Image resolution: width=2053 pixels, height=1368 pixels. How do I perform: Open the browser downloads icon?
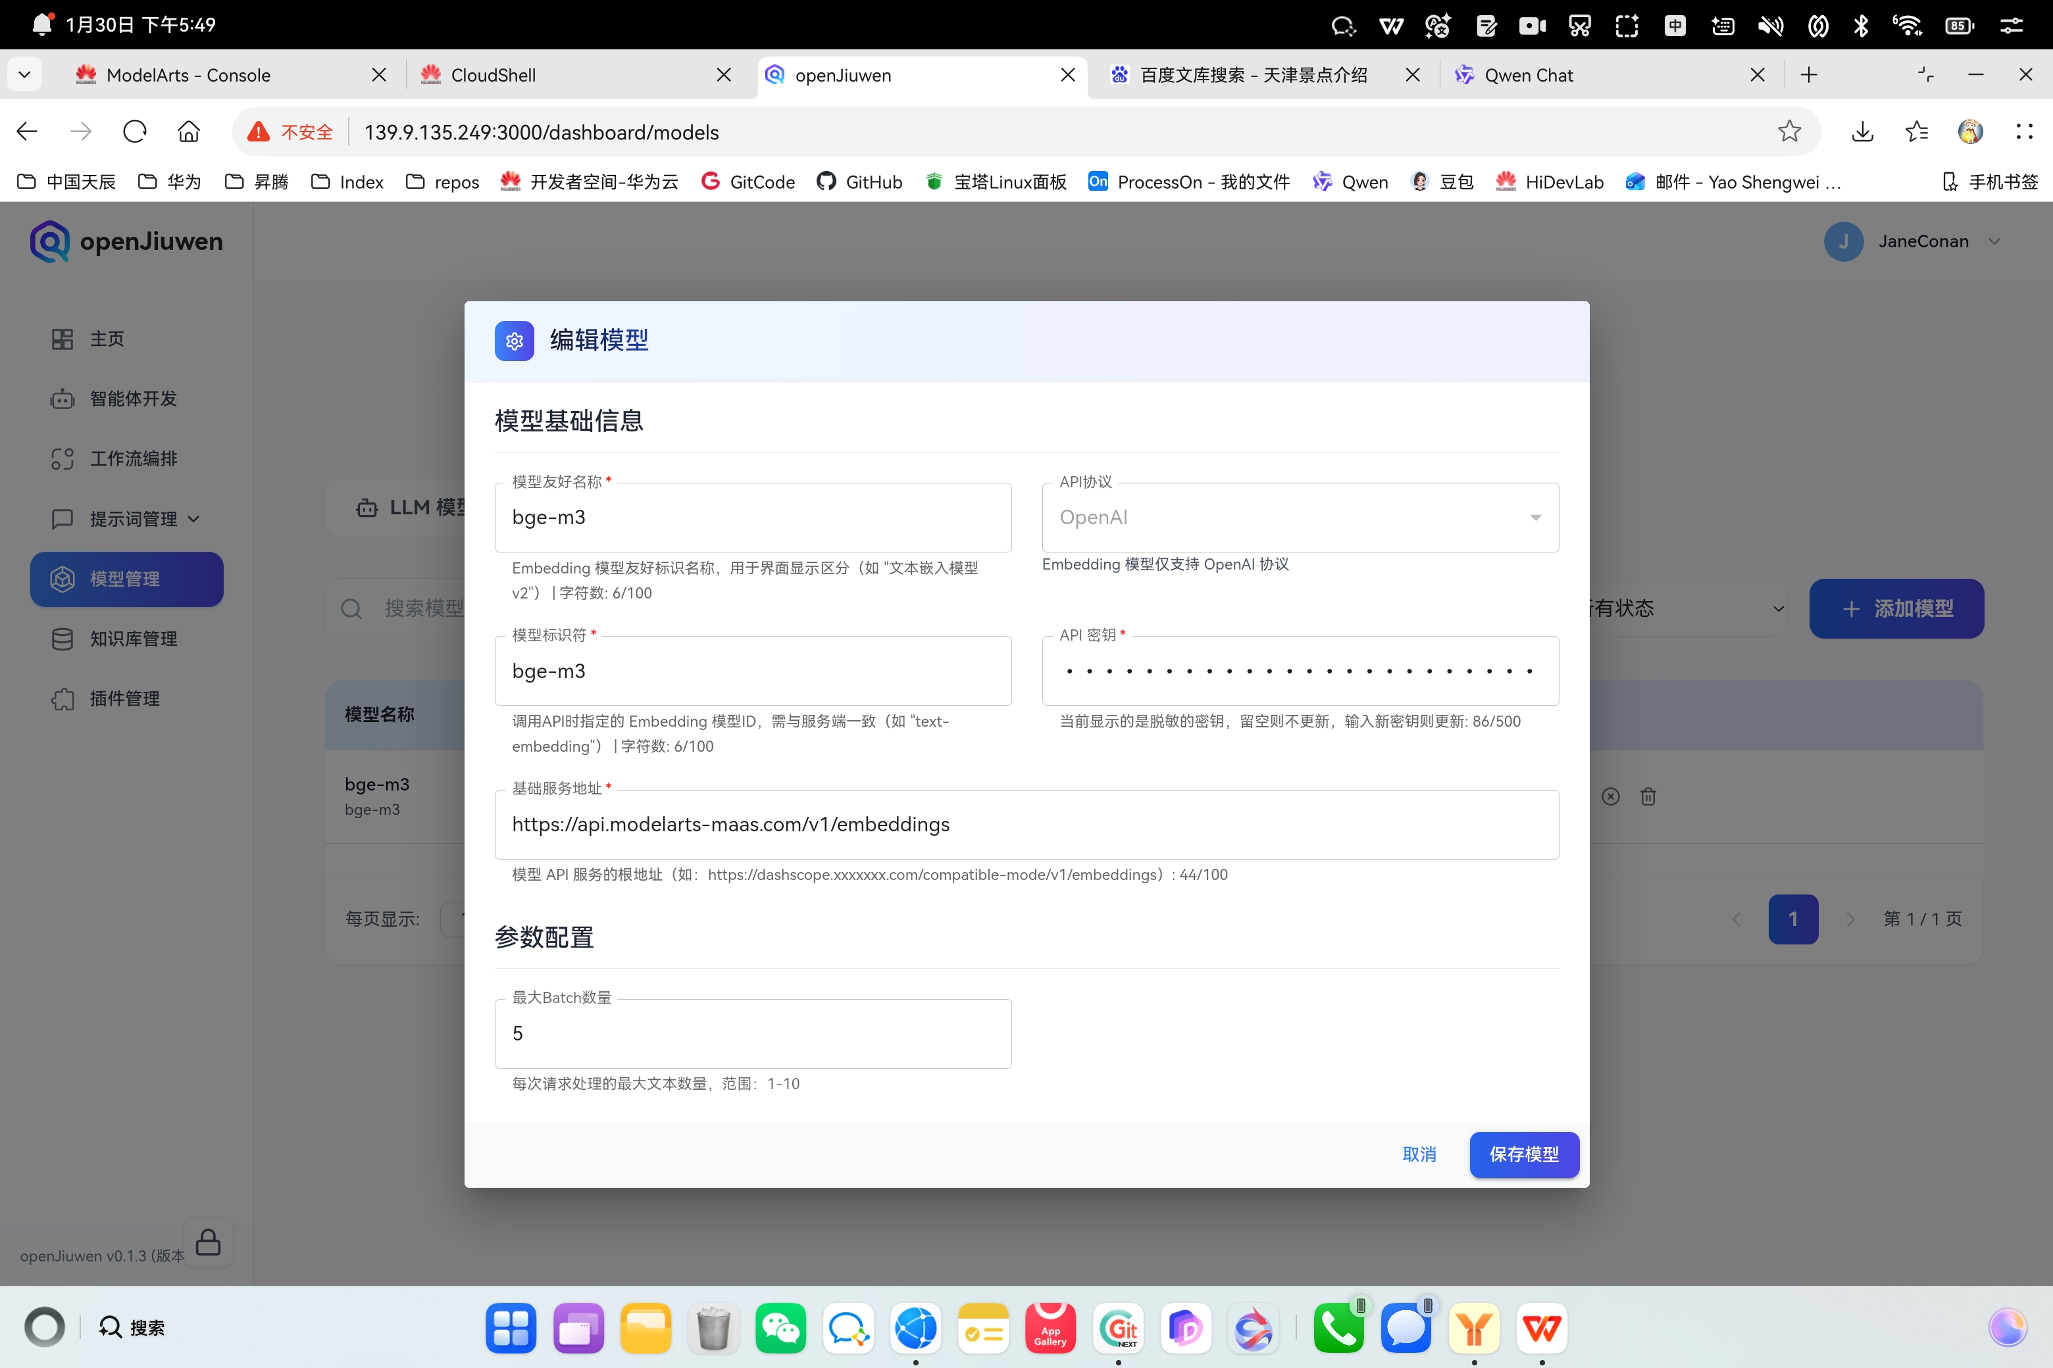(x=1862, y=132)
